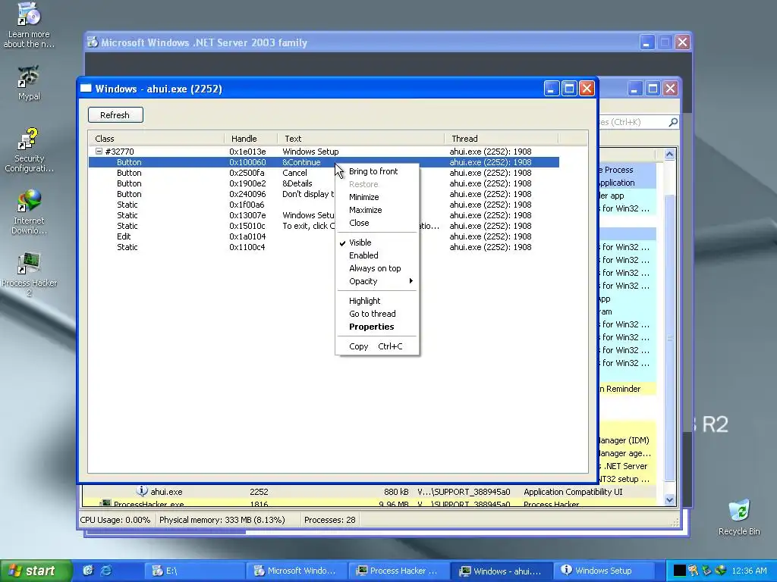Open the Security Configuration desktop shortcut
The image size is (777, 582).
click(29, 150)
